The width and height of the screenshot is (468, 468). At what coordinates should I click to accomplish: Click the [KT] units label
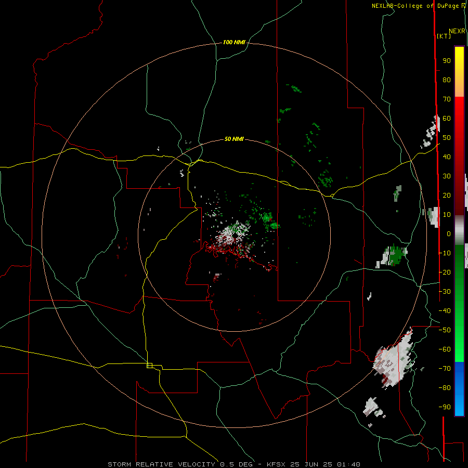444,36
